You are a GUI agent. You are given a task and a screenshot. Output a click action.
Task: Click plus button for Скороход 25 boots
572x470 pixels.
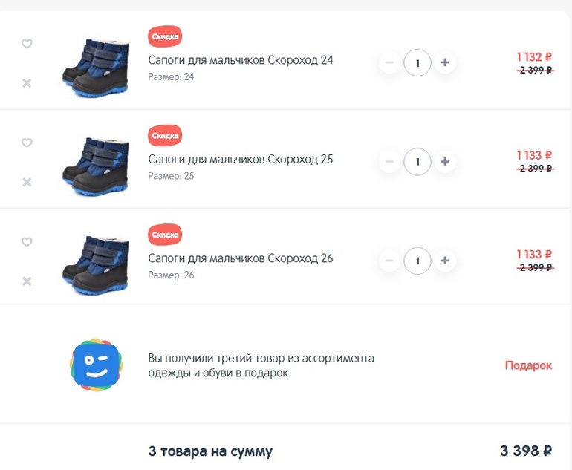444,162
